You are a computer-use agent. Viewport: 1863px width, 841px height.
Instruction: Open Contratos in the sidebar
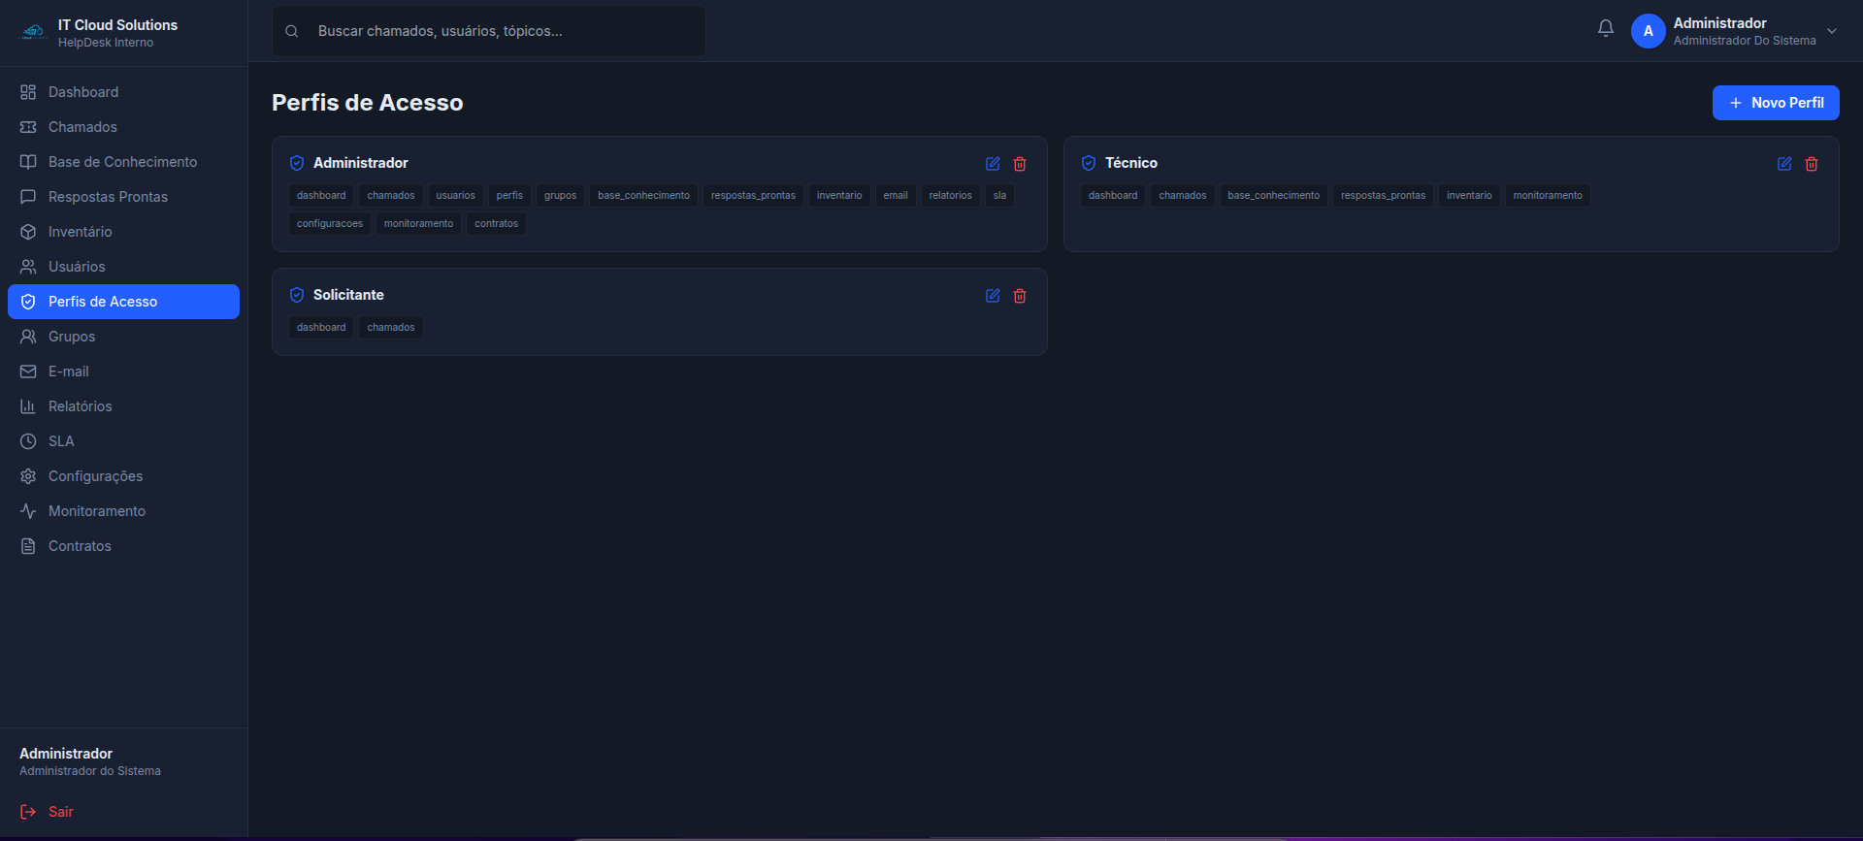point(123,546)
